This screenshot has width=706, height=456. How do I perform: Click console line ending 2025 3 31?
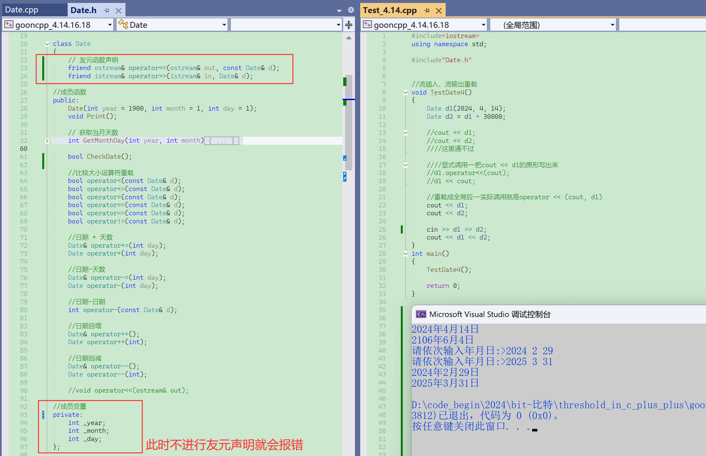click(482, 361)
